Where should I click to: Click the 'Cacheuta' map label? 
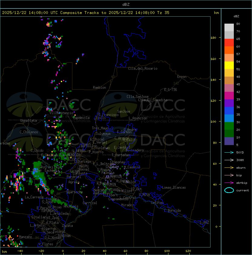[52, 171]
